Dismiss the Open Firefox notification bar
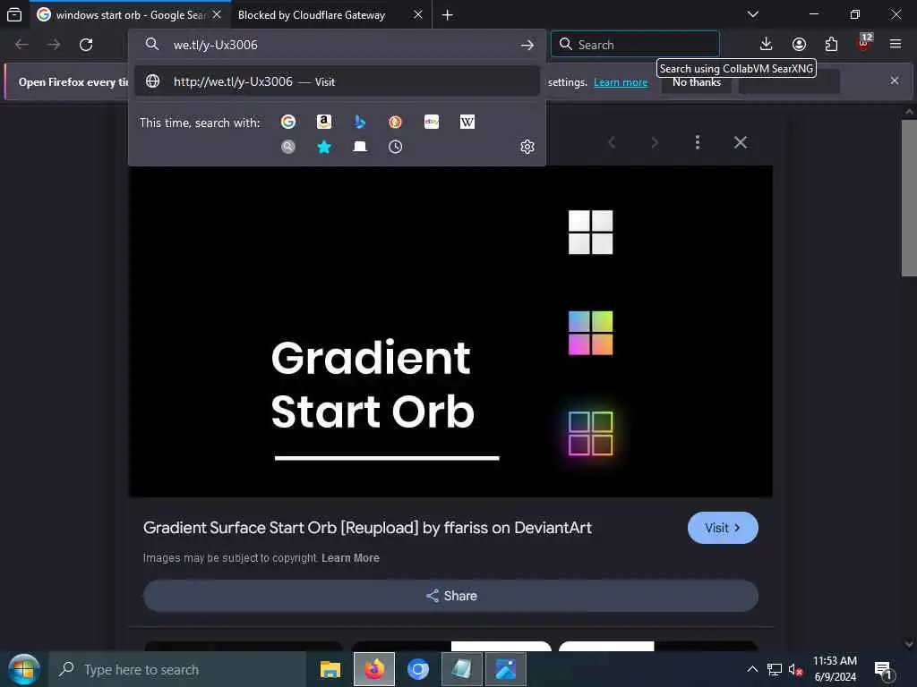917x687 pixels. click(895, 81)
